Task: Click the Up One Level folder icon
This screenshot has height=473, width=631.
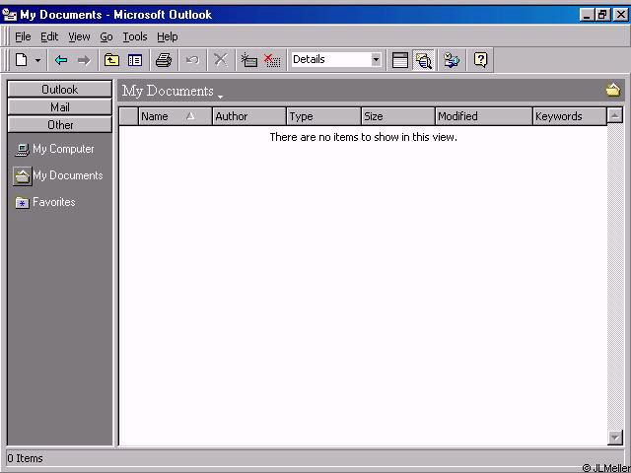Action: coord(111,60)
